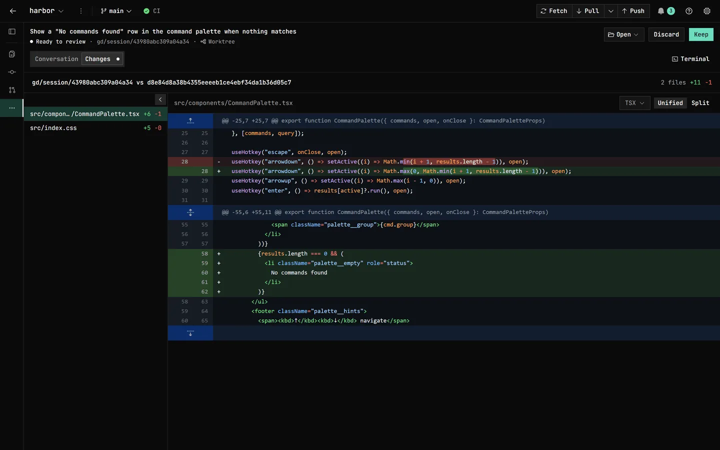Open the commits sidebar icon
The image size is (720, 450).
click(12, 72)
